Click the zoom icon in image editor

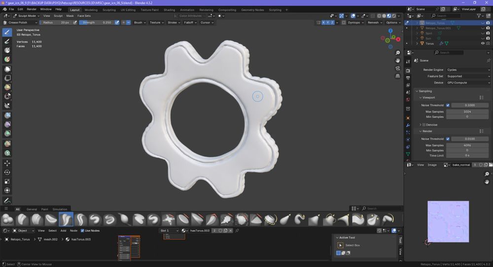click(x=487, y=174)
